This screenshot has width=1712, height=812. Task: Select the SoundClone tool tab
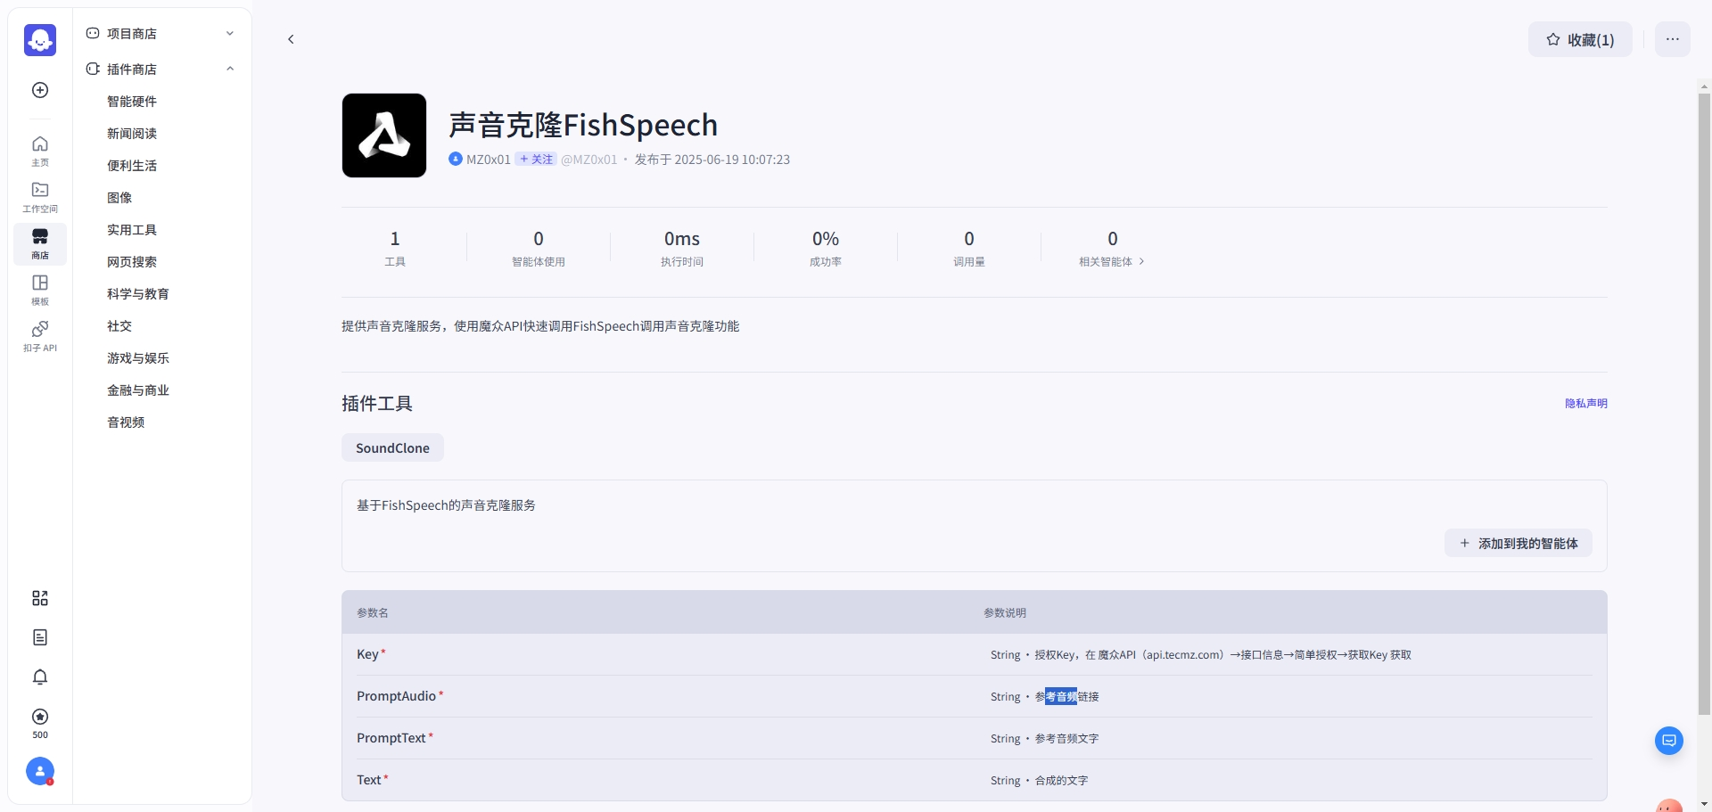[x=391, y=447]
